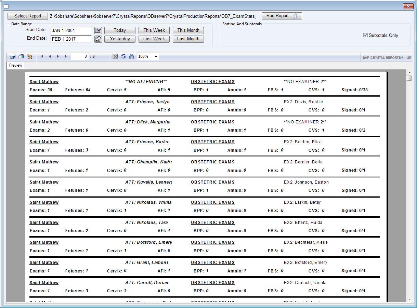The height and width of the screenshot is (308, 417).
Task: Click ATT: Kuvalis, Leonard
Action: click(x=148, y=182)
